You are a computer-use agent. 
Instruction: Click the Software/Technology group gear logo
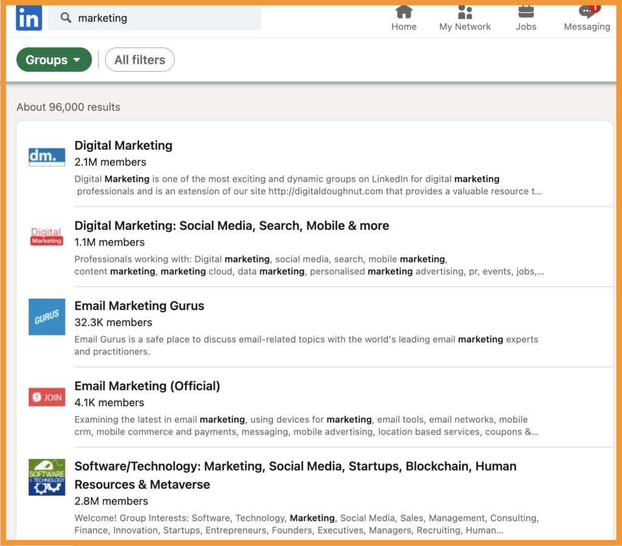coord(47,477)
